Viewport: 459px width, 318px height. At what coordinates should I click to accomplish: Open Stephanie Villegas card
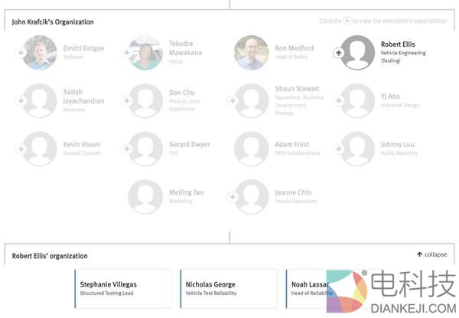(122, 288)
